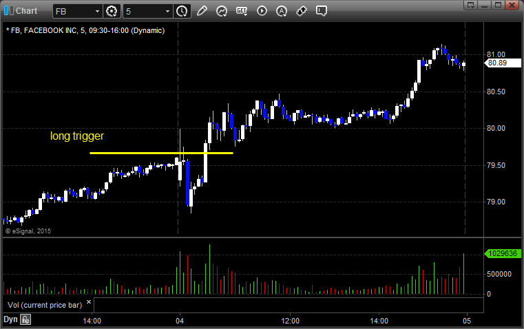Open the GET studies menu icon

pyautogui.click(x=242, y=11)
